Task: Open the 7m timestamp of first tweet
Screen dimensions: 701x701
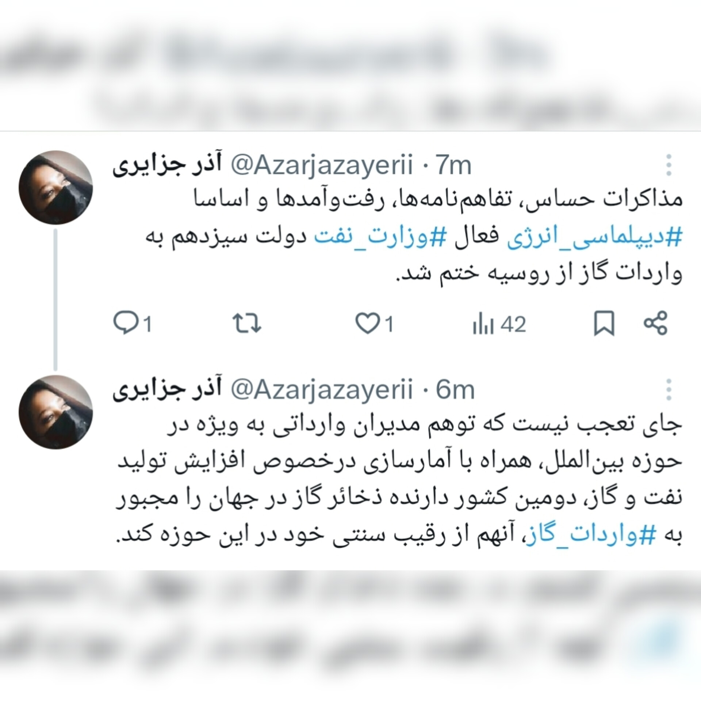Action: (x=454, y=165)
